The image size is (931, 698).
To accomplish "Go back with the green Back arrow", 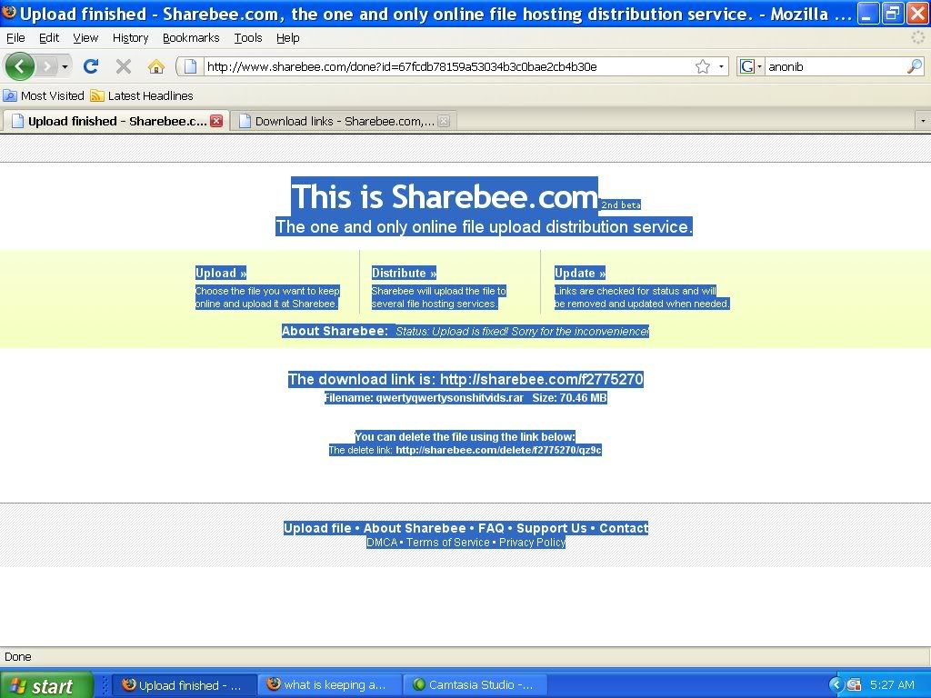I will [x=20, y=65].
